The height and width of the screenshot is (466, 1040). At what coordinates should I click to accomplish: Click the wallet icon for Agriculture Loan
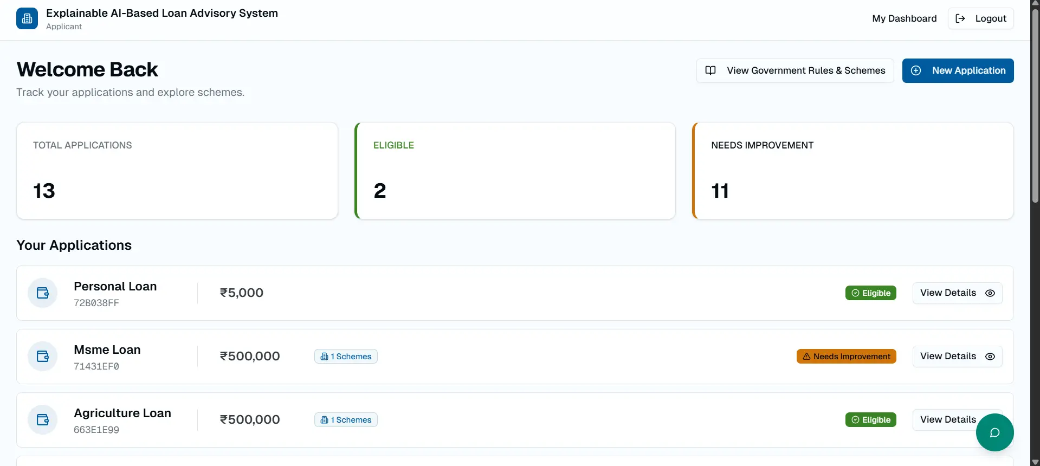pos(43,420)
